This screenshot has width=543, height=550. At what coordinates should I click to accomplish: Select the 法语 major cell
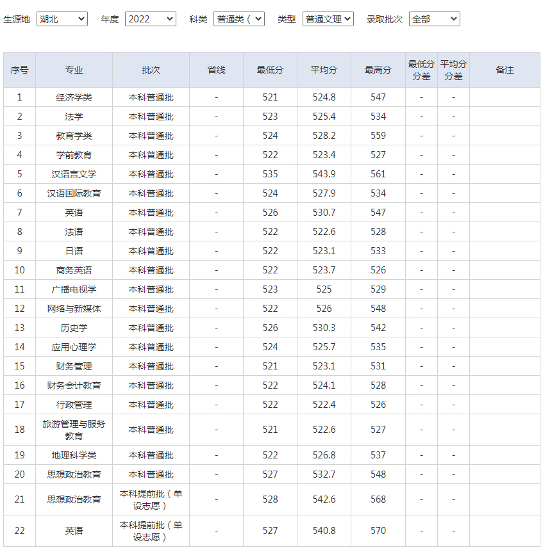click(74, 232)
